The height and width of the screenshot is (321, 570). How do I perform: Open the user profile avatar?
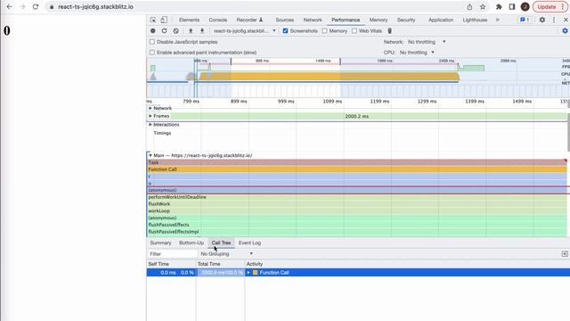pyautogui.click(x=525, y=6)
